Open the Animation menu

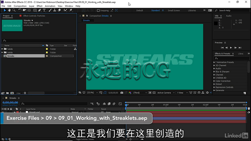coord(50,6)
